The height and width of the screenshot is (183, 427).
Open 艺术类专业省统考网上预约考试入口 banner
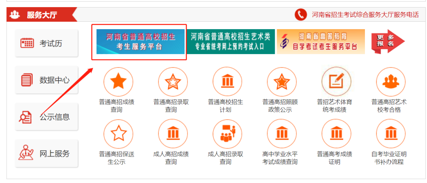[x=231, y=41]
